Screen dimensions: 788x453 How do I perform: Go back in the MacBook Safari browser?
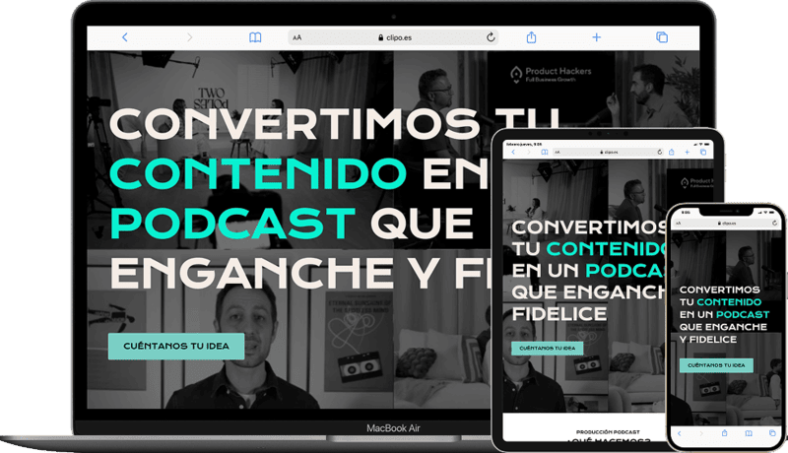(125, 37)
